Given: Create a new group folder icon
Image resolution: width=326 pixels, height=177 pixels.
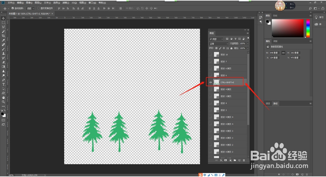Looking at the screenshot, I should (235, 160).
